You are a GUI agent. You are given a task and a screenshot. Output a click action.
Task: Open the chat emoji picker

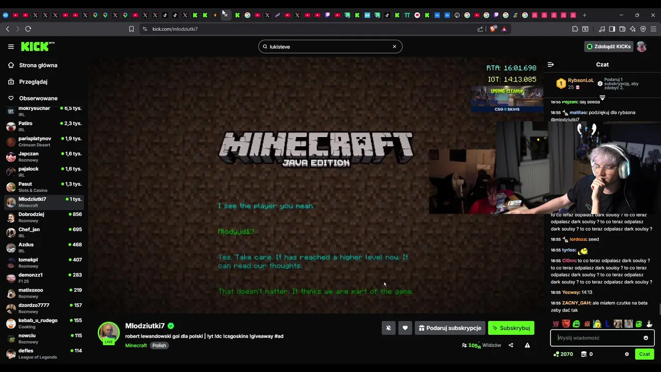(646, 338)
